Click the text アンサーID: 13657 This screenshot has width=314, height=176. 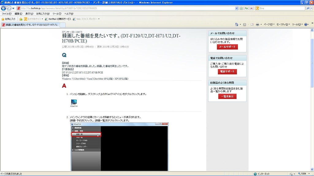[72, 32]
